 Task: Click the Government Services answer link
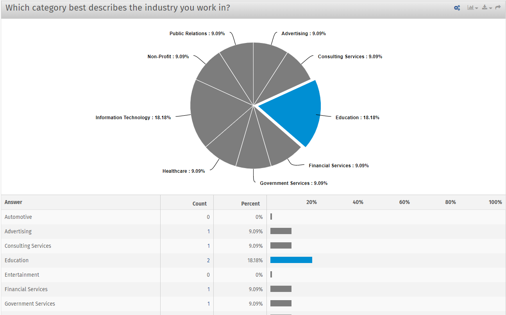[29, 304]
